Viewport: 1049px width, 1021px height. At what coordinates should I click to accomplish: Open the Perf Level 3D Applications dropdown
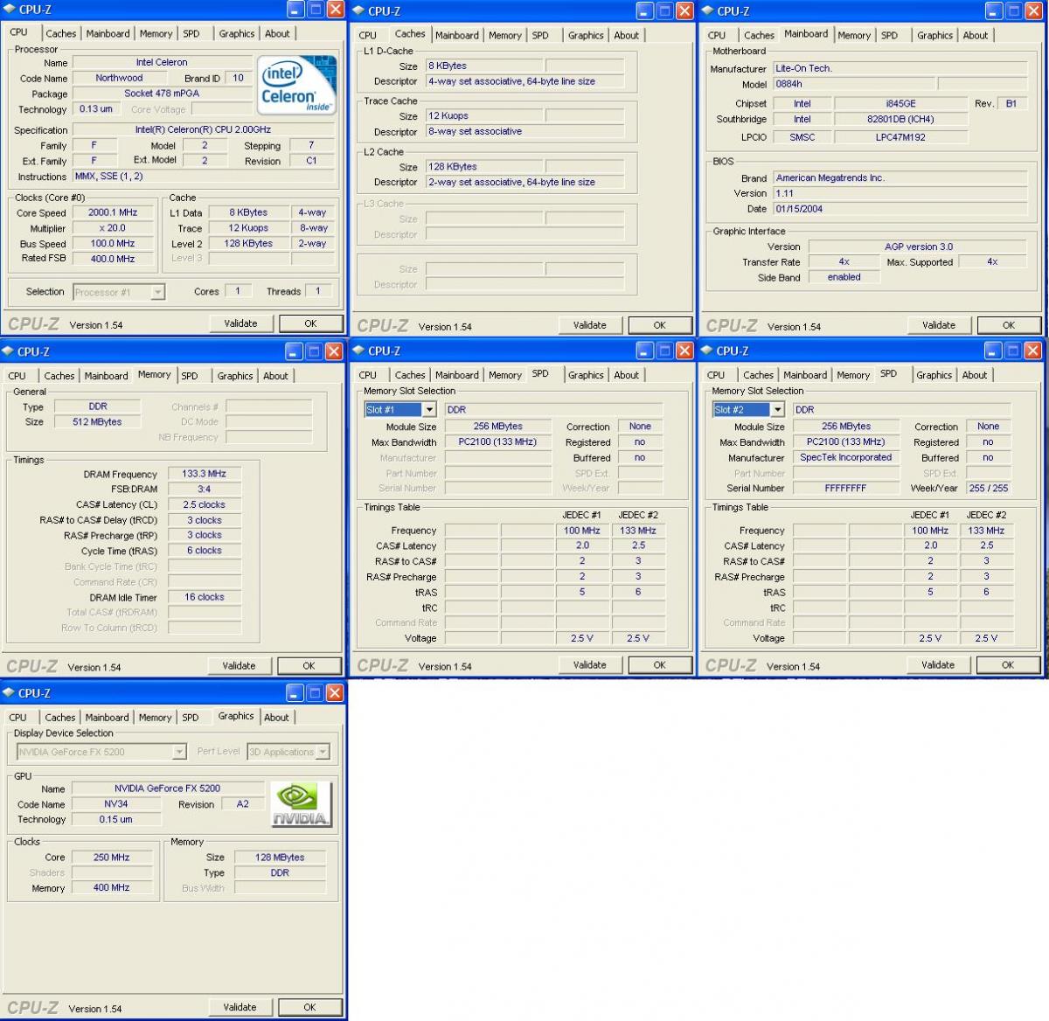323,752
